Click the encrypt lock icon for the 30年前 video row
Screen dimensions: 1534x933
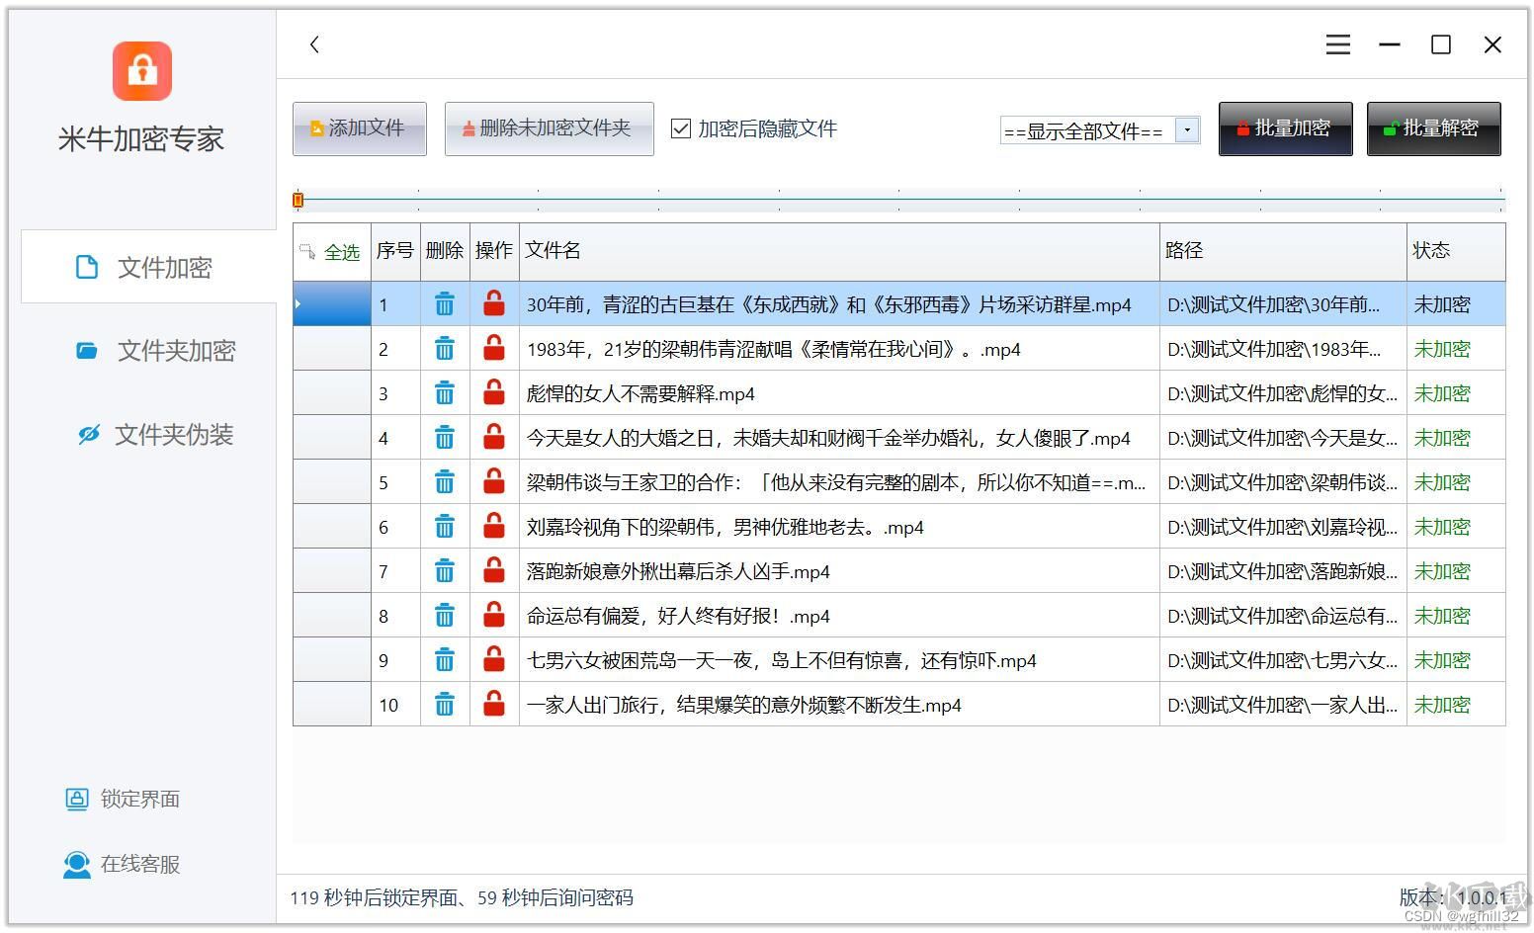tap(493, 304)
